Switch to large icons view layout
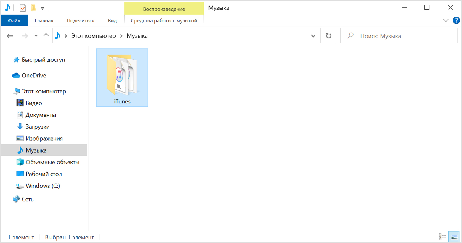This screenshot has width=462, height=243. pos(454,237)
